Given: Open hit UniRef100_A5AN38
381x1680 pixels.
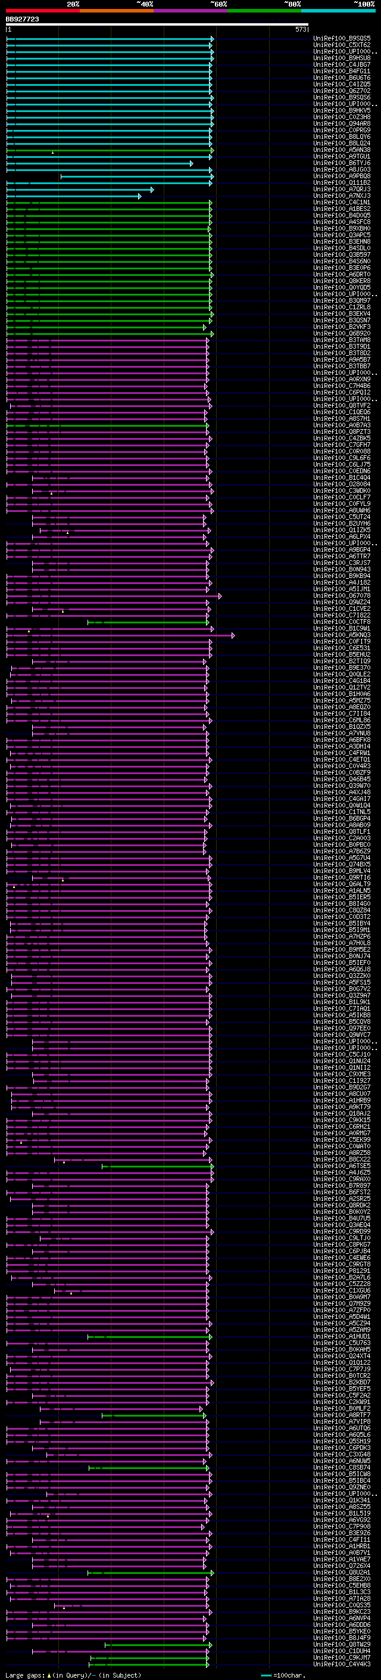Looking at the screenshot, I should point(342,150).
